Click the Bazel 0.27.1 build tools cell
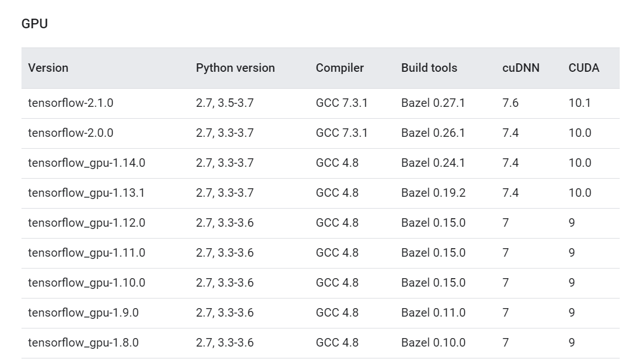Screen dimensions: 631x359 (433, 103)
